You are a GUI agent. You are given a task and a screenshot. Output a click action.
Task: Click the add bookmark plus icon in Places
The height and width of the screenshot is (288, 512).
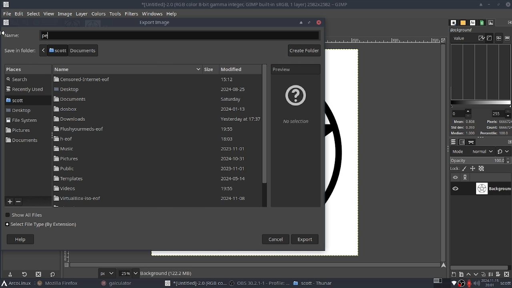tap(10, 202)
